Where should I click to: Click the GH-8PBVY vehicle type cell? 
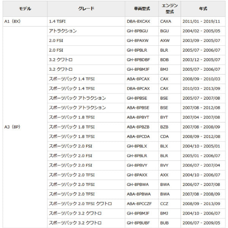coord(137,165)
